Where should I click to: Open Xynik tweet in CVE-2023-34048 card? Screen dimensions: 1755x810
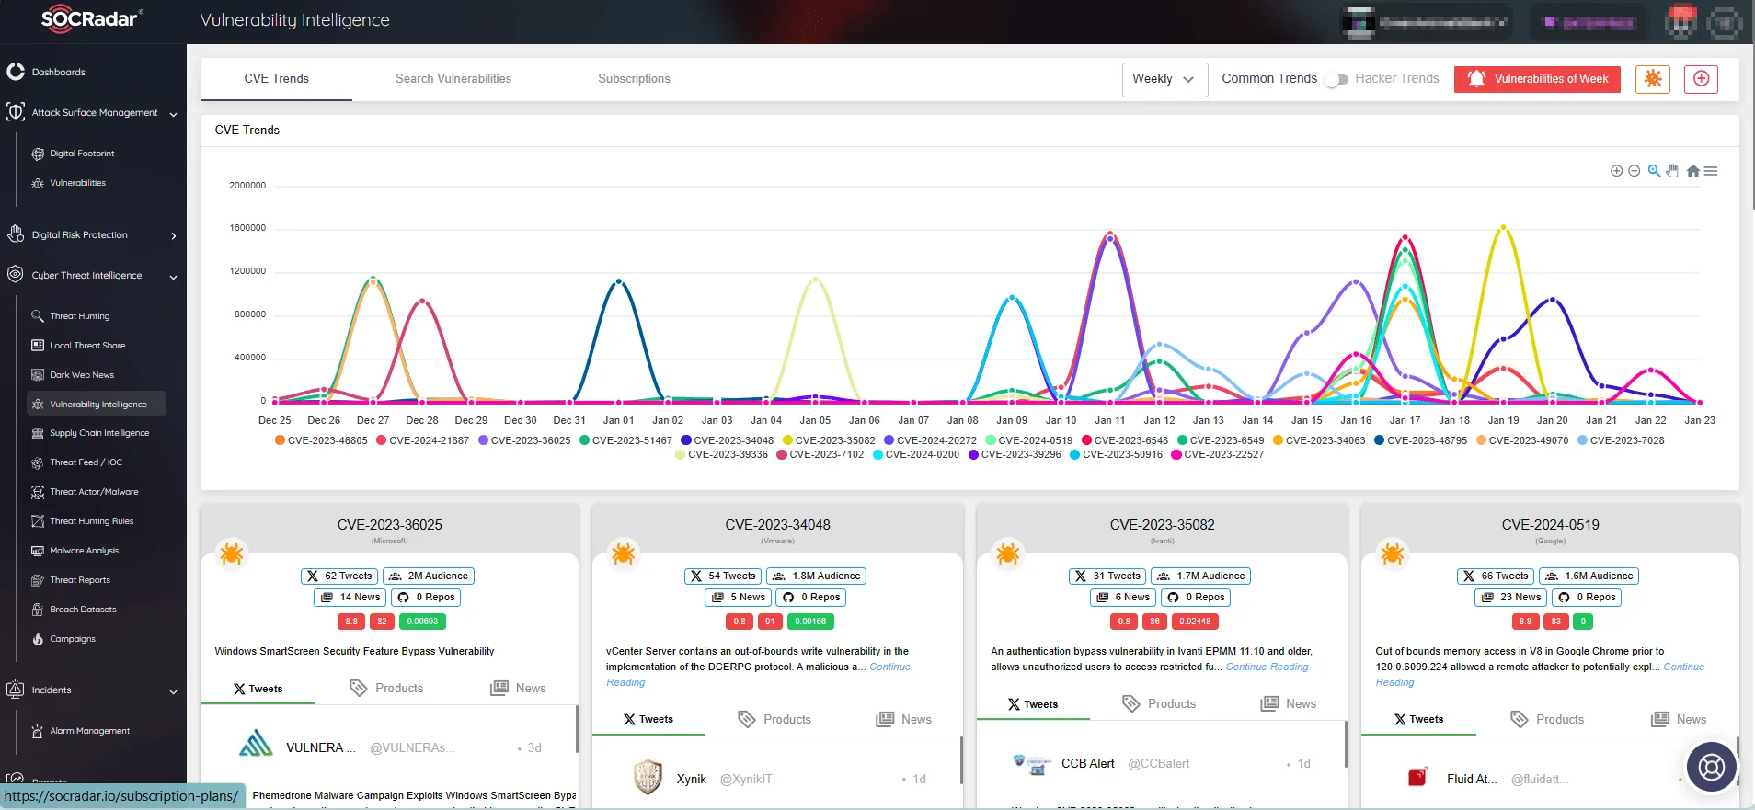coord(776,779)
